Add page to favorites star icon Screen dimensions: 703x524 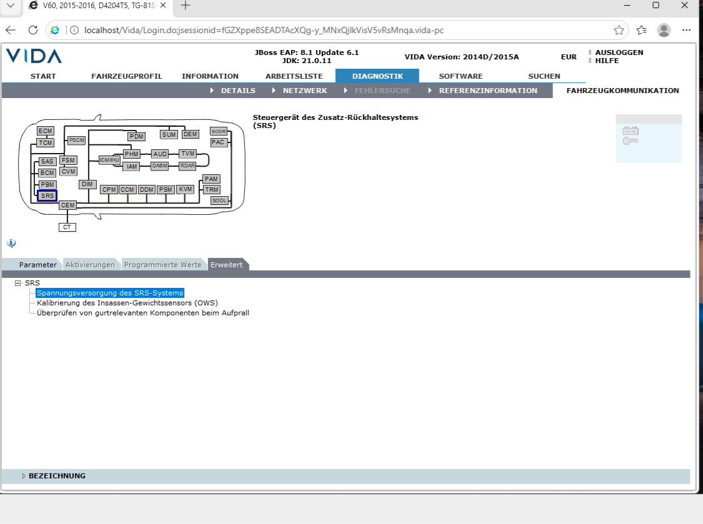(x=619, y=30)
